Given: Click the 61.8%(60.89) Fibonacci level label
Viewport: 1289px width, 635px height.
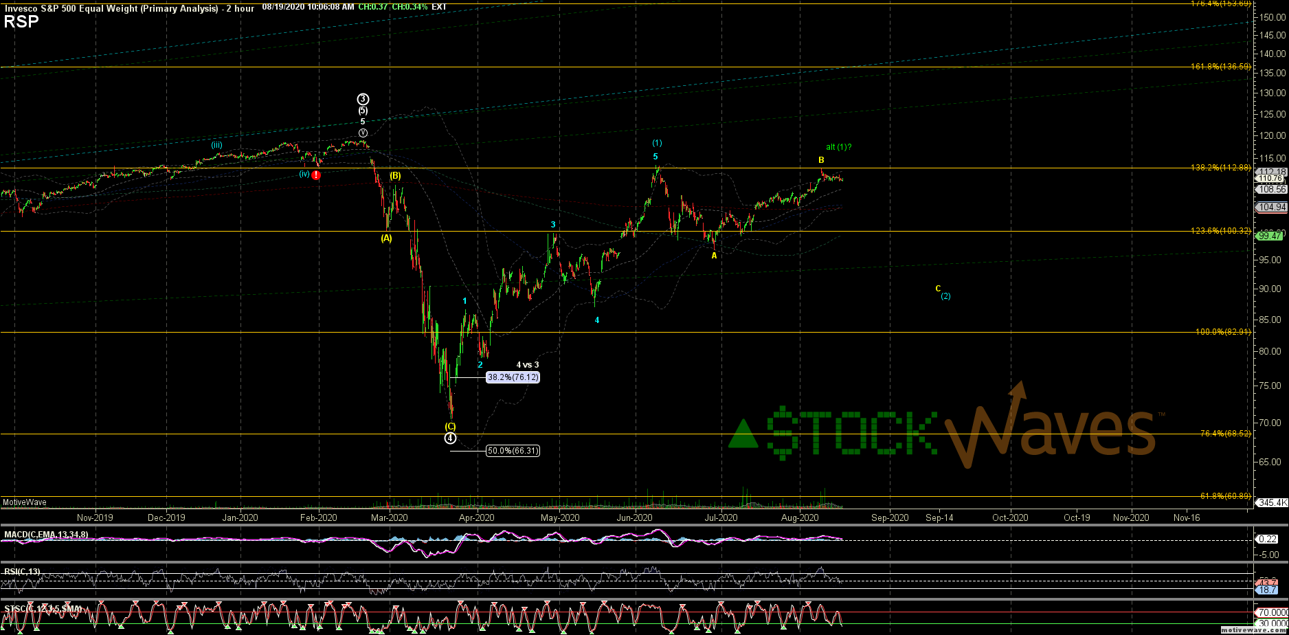Looking at the screenshot, I should [1225, 495].
